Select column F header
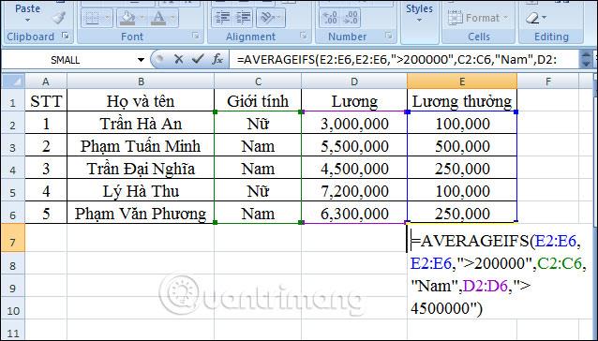Screen dimensions: 598x341 point(548,82)
